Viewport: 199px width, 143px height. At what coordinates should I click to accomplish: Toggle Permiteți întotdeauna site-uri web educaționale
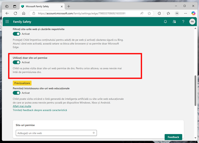[x=17, y=93]
